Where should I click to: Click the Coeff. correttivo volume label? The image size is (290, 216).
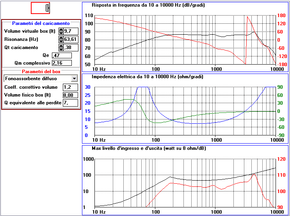pyautogui.click(x=31, y=87)
